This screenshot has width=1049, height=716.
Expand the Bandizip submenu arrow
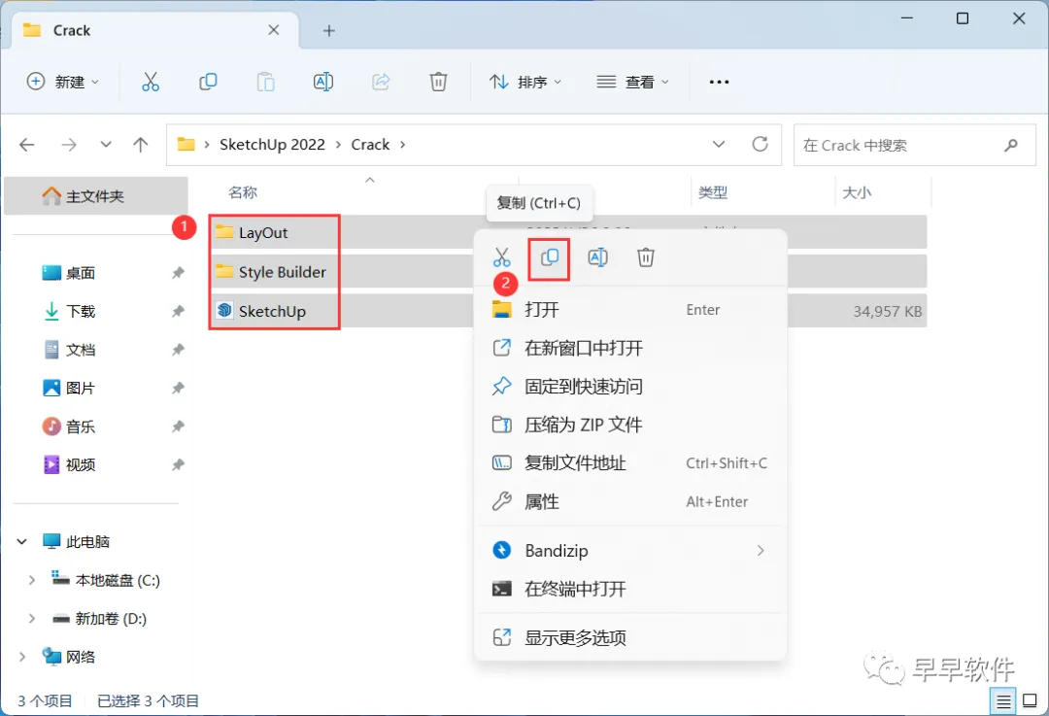(x=760, y=551)
